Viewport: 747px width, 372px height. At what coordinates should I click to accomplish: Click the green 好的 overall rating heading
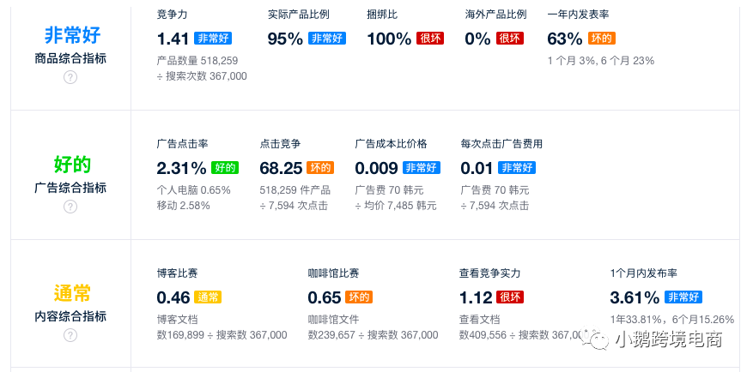pyautogui.click(x=72, y=164)
